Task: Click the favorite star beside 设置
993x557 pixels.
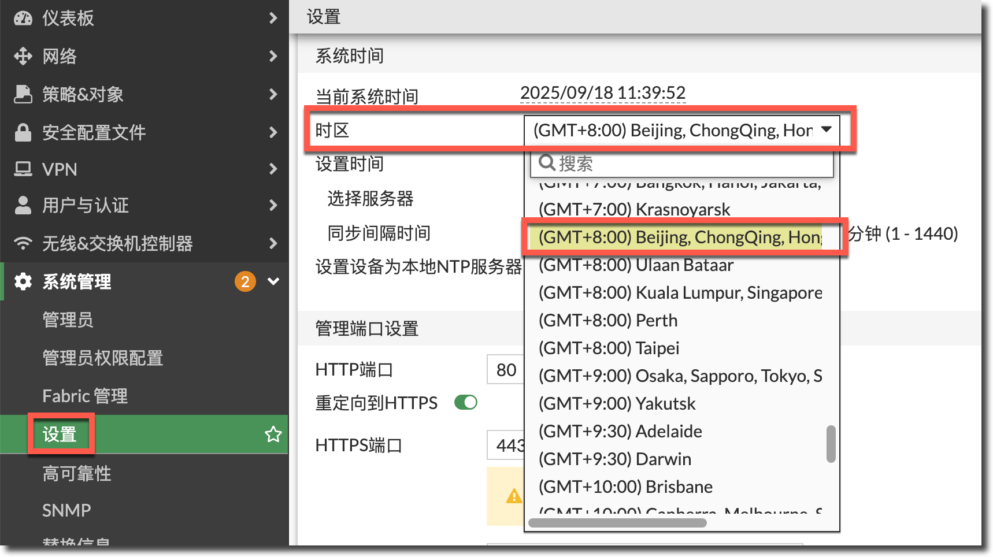Action: (273, 435)
